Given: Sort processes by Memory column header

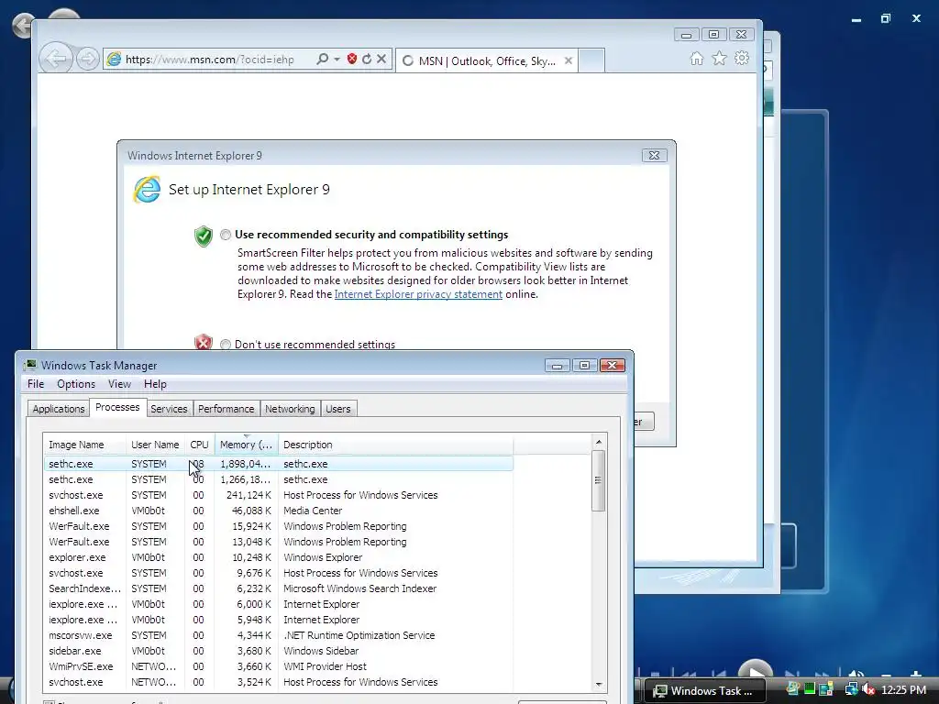Looking at the screenshot, I should (x=246, y=445).
